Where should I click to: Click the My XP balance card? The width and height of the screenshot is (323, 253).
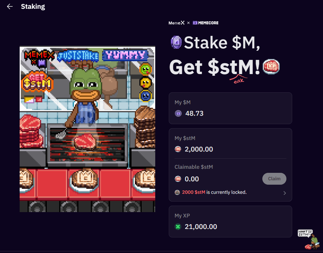pos(230,222)
